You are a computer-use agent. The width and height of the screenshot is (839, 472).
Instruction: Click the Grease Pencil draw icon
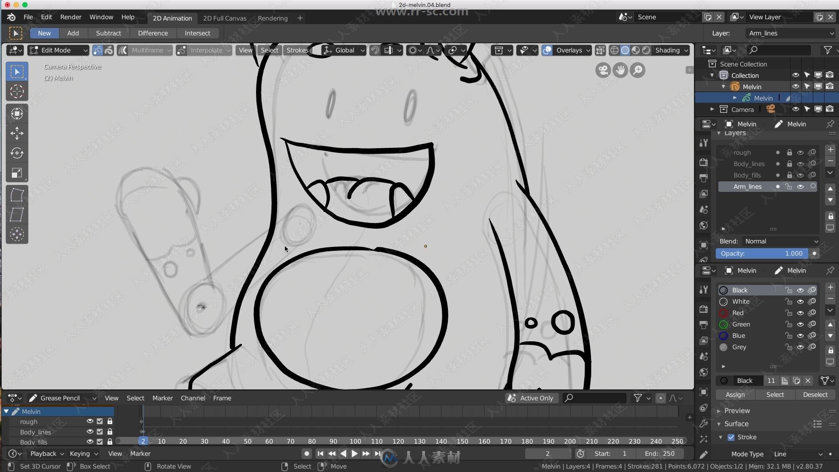tap(32, 398)
